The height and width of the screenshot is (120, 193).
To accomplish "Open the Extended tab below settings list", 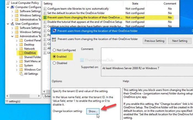I will (47, 96).
